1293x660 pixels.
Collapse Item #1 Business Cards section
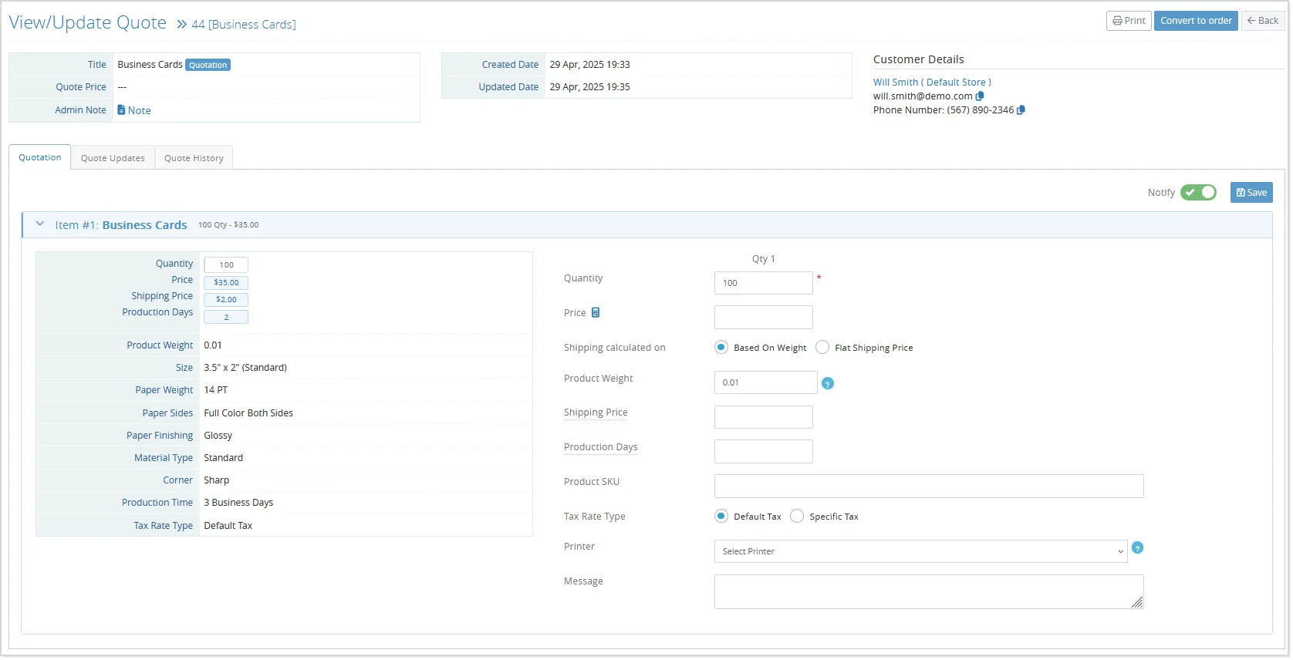click(x=40, y=224)
